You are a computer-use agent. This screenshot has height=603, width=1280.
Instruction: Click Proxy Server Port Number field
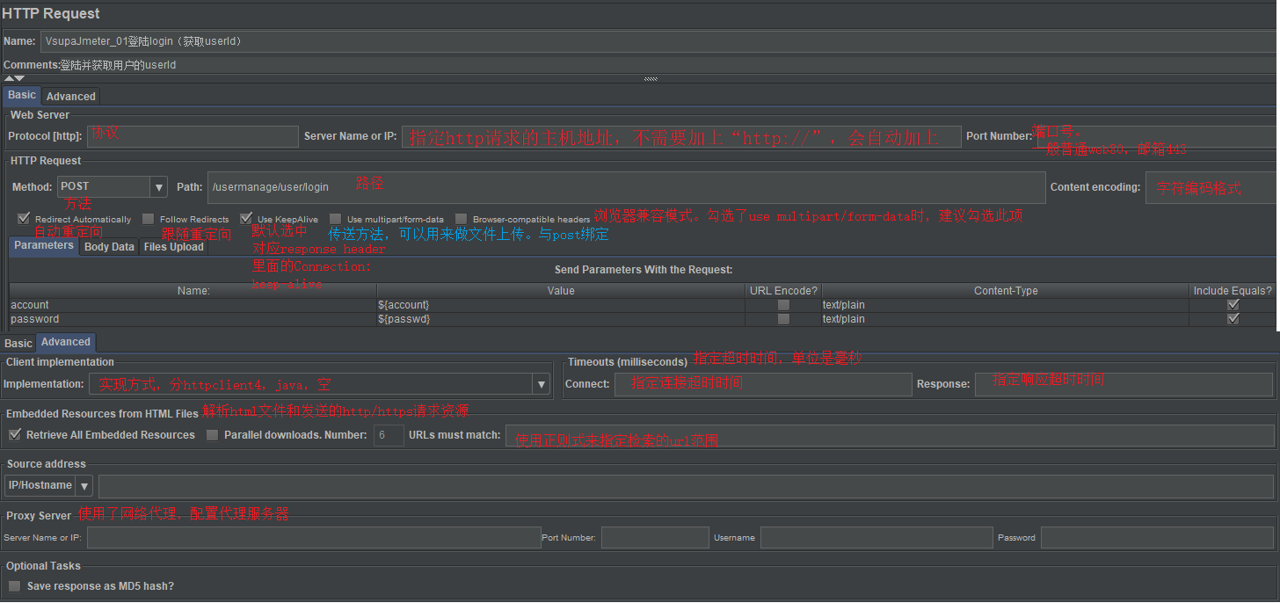click(x=655, y=538)
